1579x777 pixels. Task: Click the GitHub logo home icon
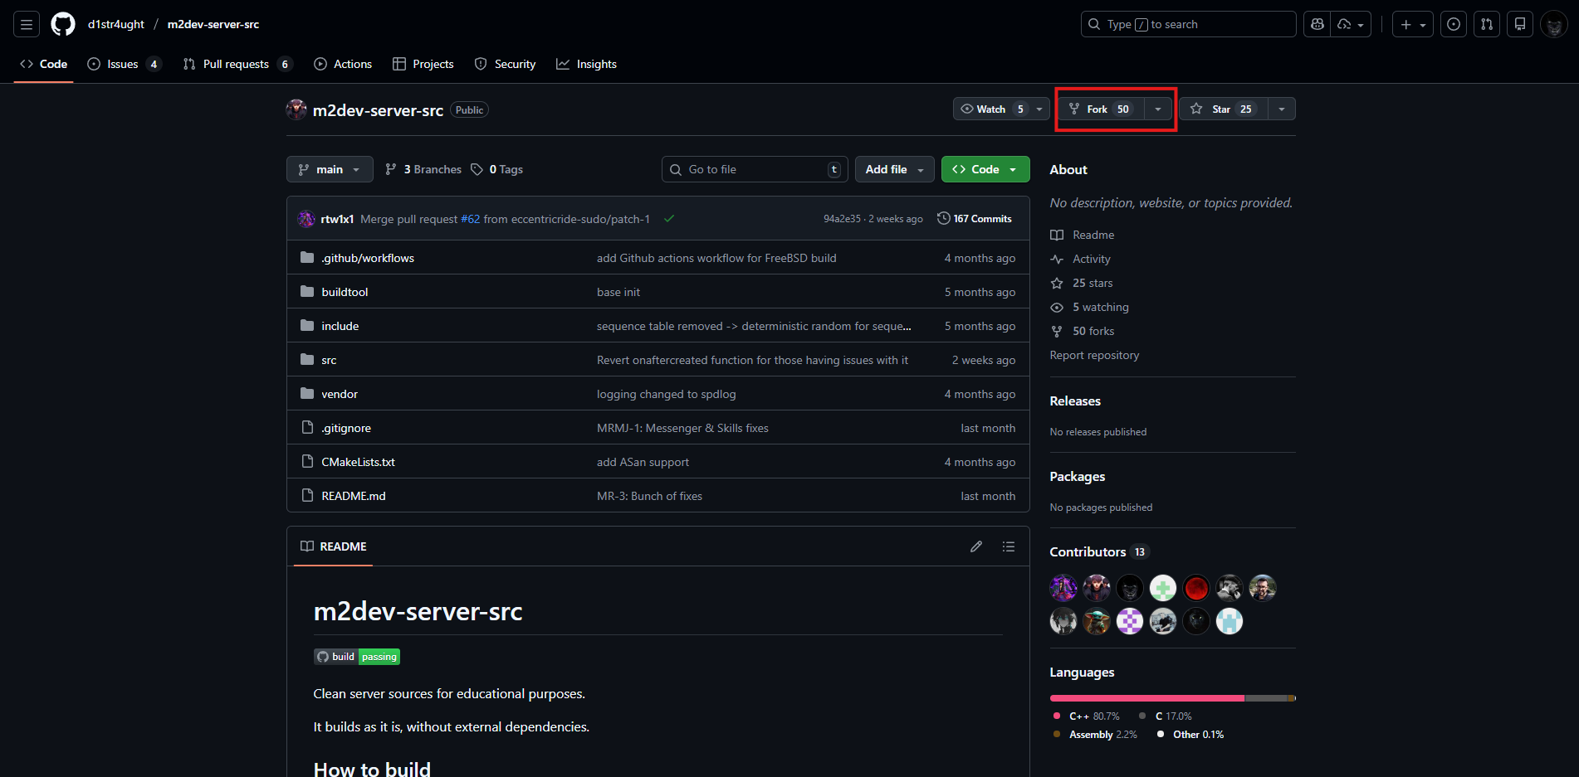point(63,25)
